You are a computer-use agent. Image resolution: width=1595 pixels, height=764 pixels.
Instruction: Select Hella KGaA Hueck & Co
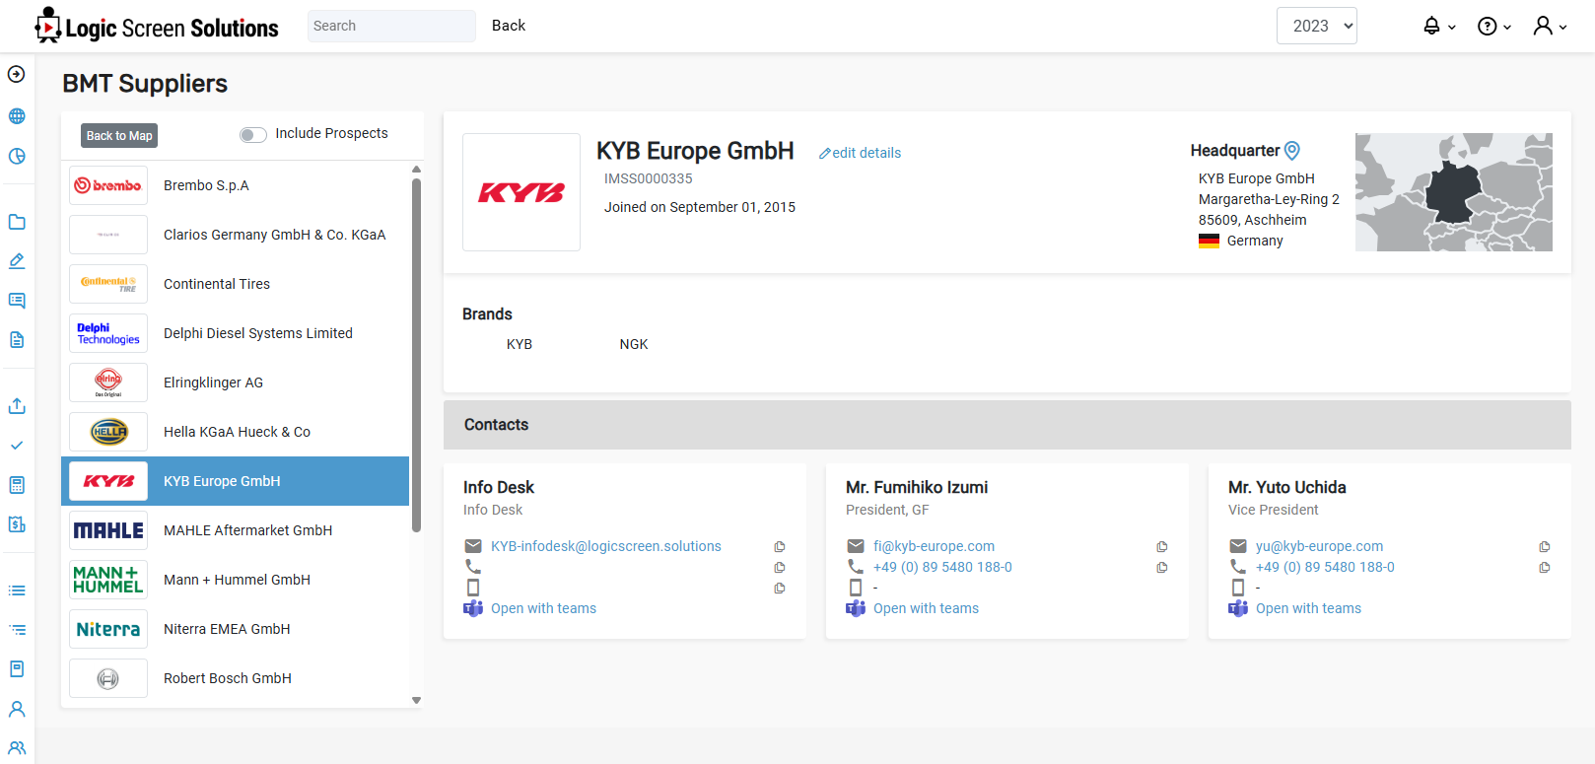click(x=235, y=432)
